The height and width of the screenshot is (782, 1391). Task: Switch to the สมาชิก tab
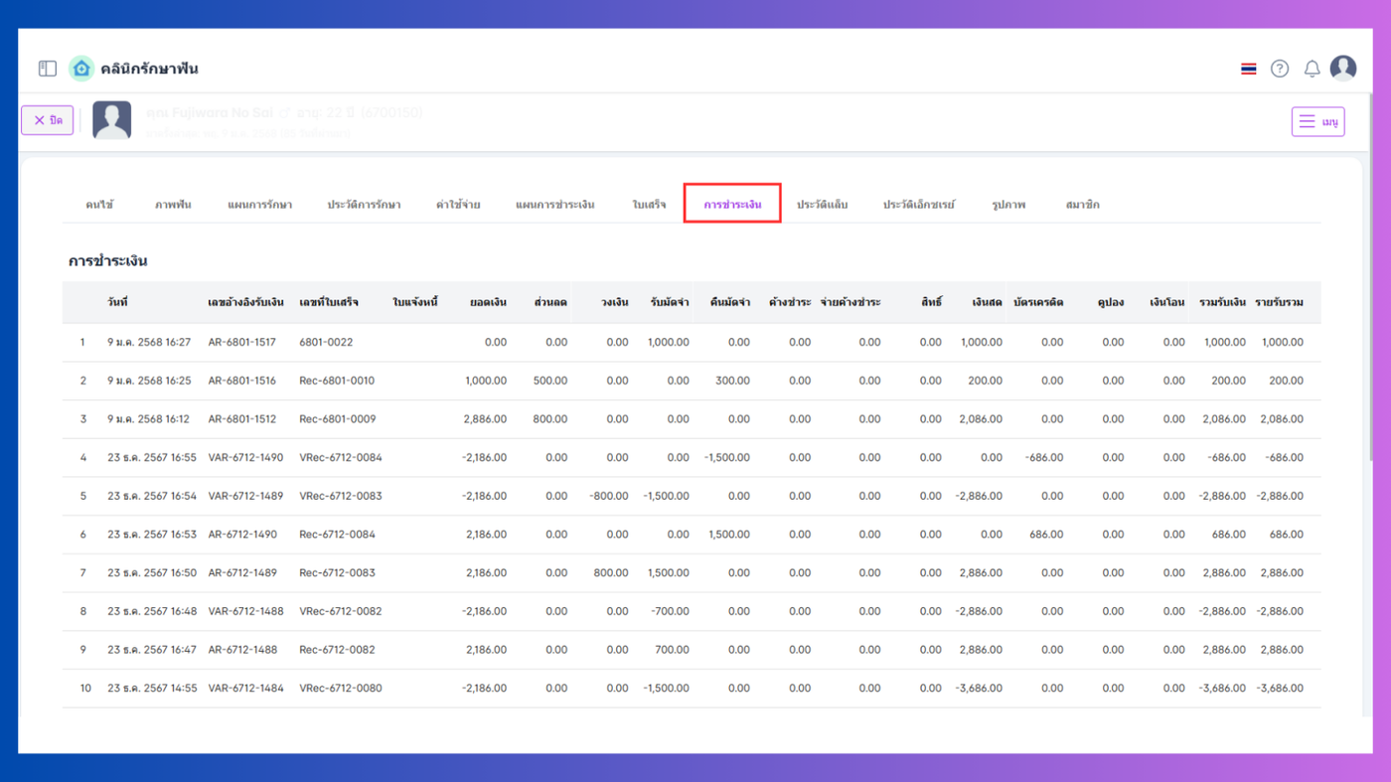coord(1082,205)
